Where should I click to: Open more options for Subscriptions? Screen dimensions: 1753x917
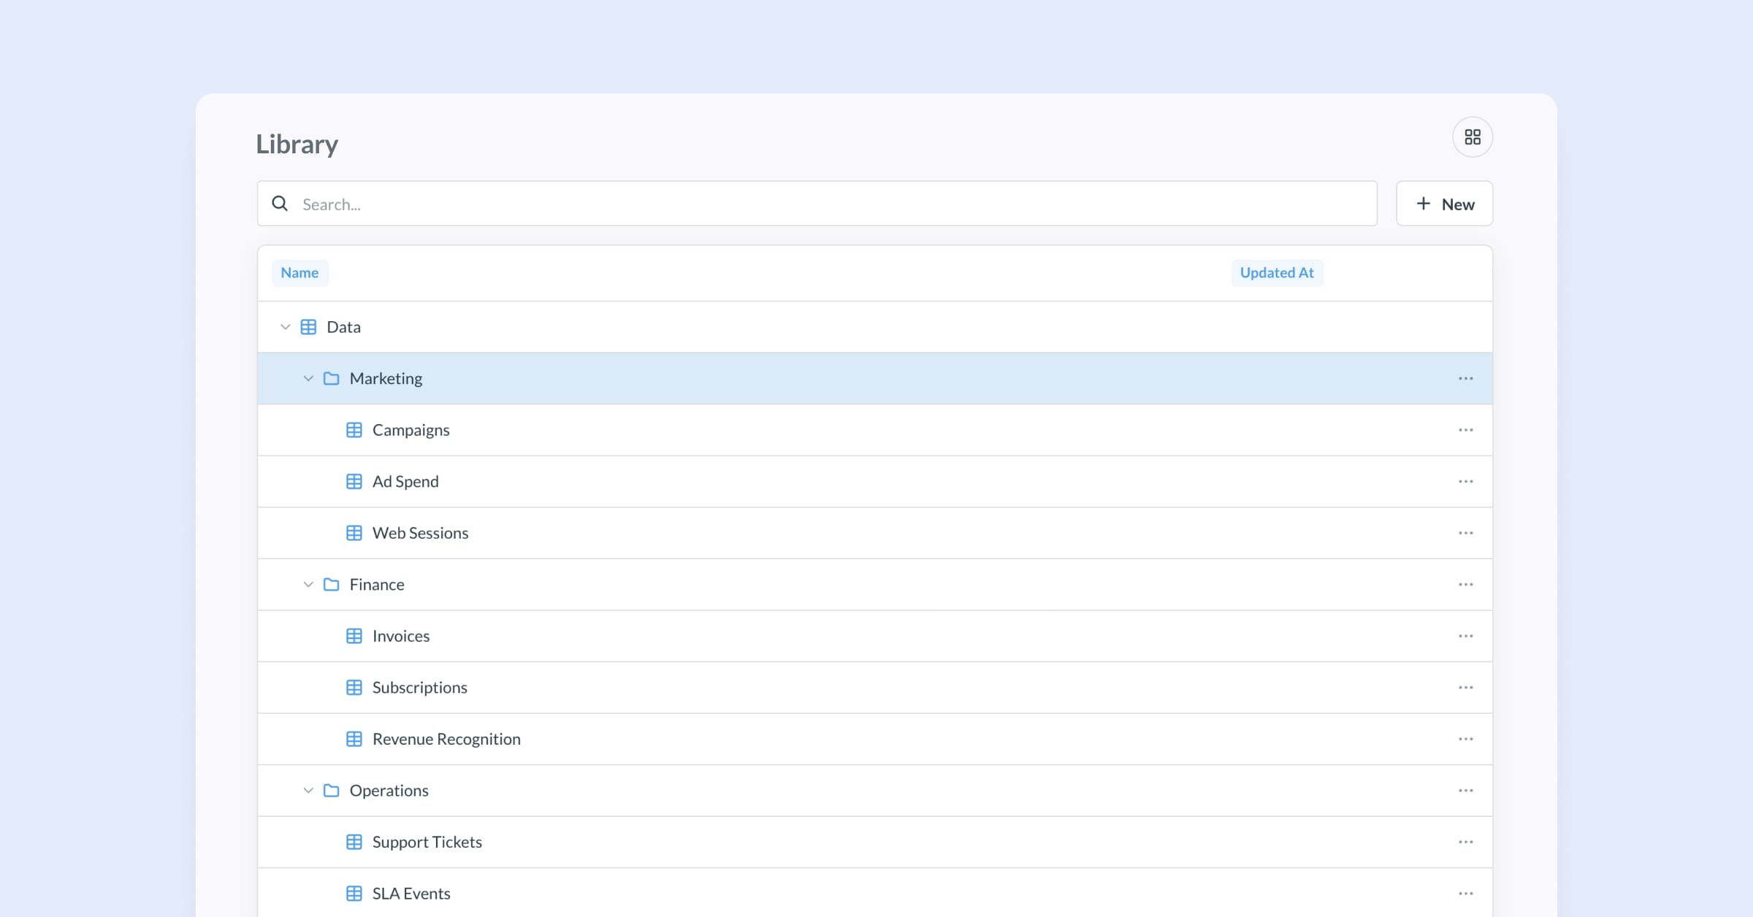[x=1465, y=688]
